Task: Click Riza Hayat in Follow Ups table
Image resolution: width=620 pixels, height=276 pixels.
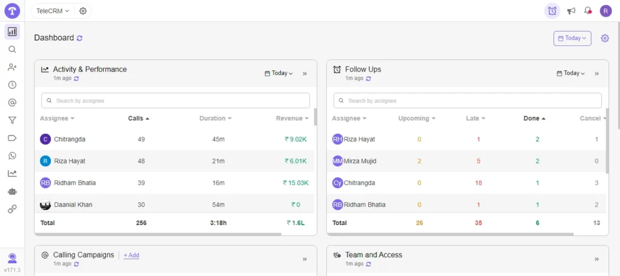Action: (x=360, y=139)
